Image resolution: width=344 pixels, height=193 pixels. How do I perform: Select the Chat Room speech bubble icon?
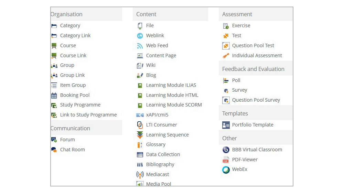pyautogui.click(x=54, y=150)
